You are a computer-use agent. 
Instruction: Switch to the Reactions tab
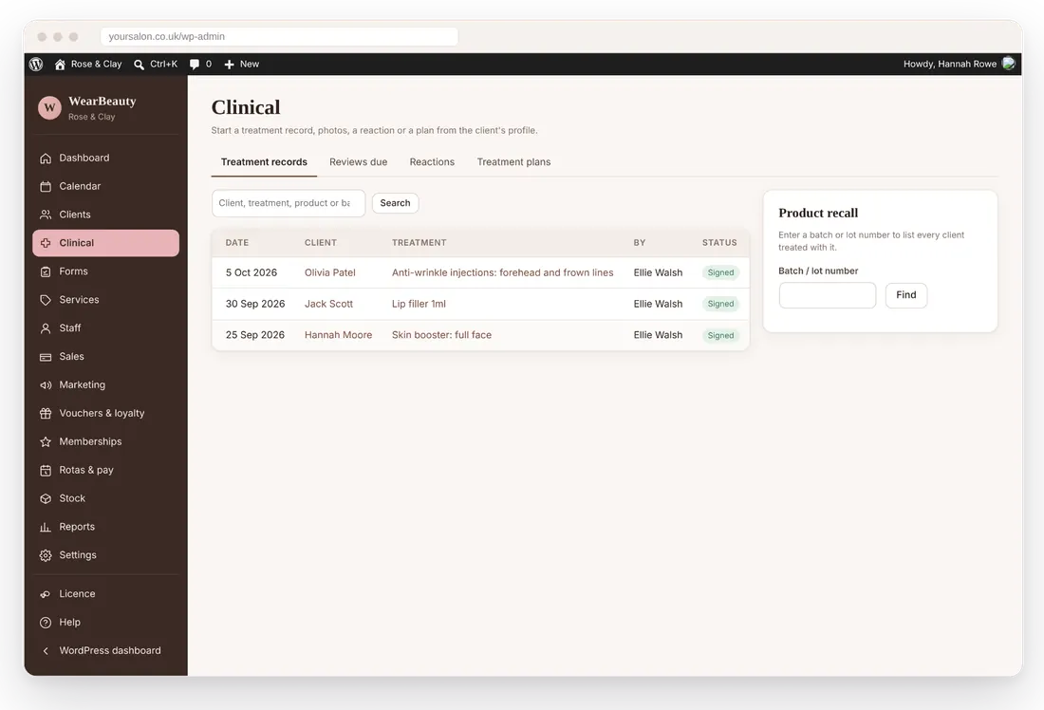[432, 162]
